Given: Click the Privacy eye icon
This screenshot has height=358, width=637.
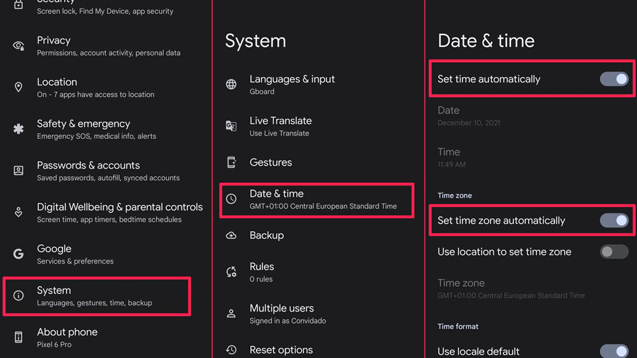Looking at the screenshot, I should click(x=18, y=46).
